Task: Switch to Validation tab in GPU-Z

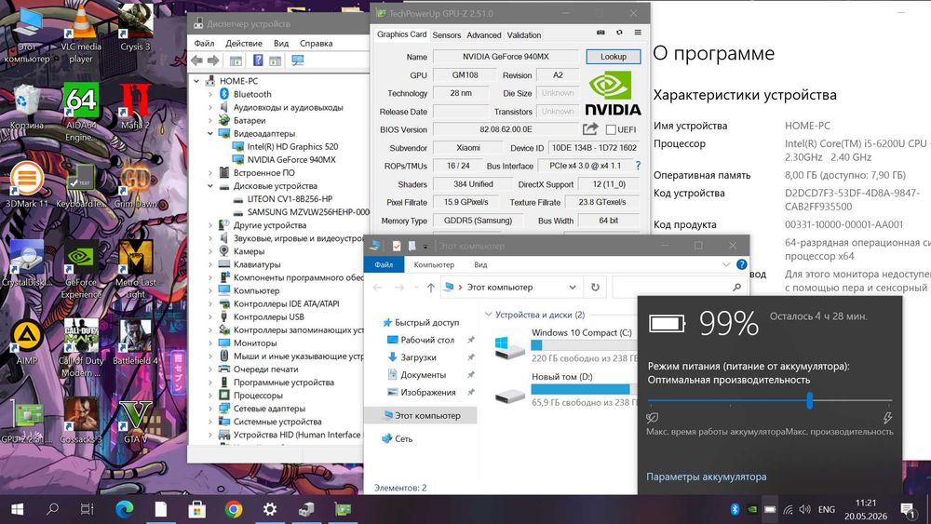Action: tap(523, 35)
